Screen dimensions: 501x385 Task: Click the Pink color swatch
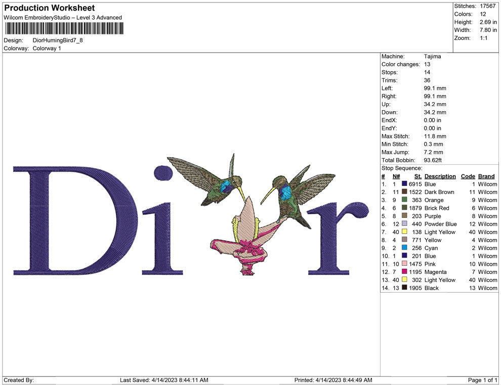click(x=404, y=263)
